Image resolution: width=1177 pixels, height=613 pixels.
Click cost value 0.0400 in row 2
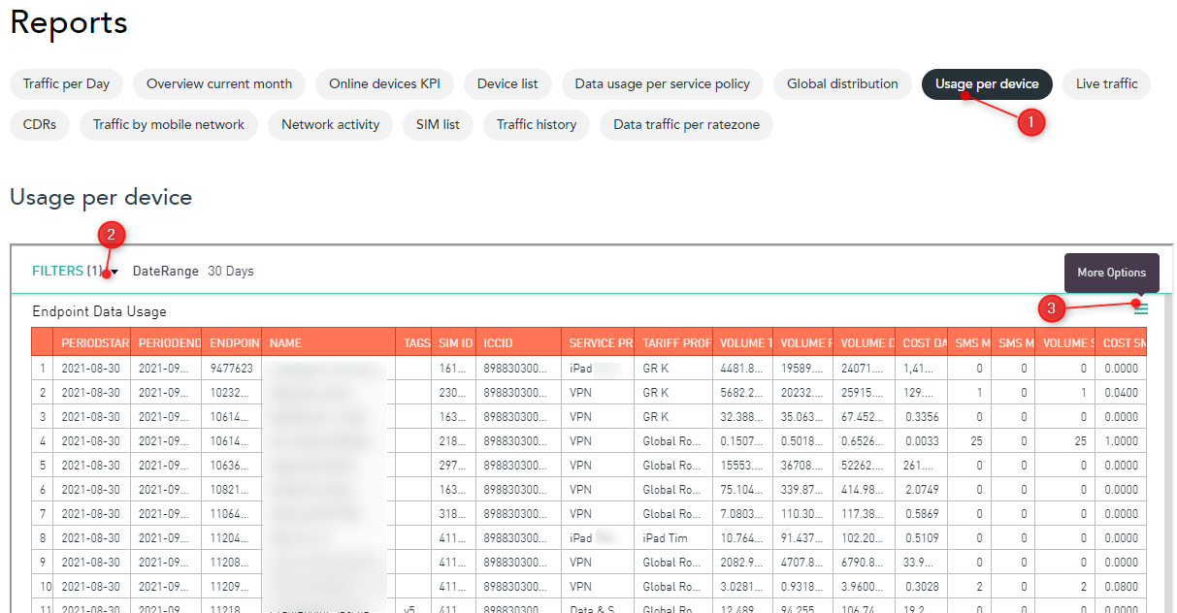click(x=1122, y=393)
